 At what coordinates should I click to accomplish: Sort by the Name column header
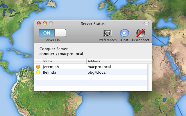point(64,61)
